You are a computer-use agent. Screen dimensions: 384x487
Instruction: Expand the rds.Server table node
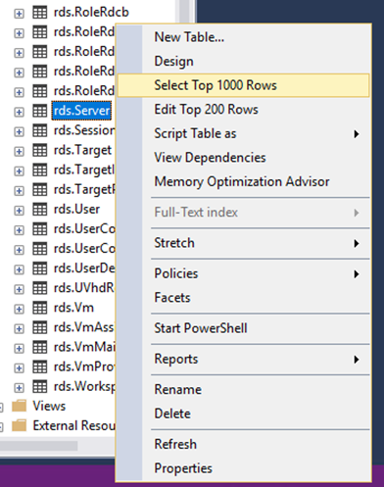click(x=19, y=112)
